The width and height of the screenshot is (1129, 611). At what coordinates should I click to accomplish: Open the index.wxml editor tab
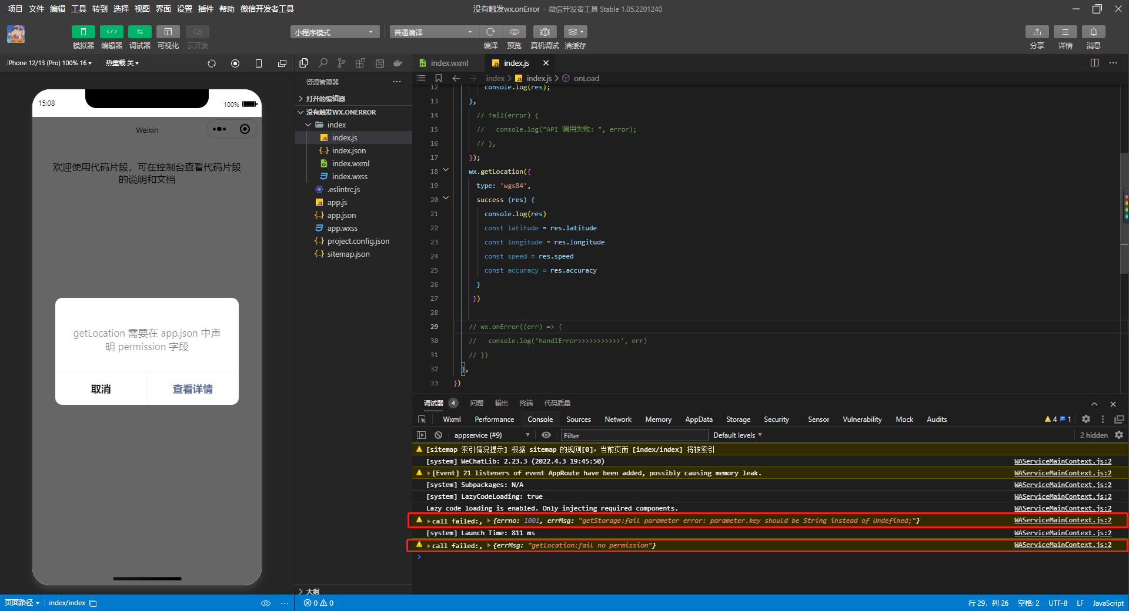449,63
